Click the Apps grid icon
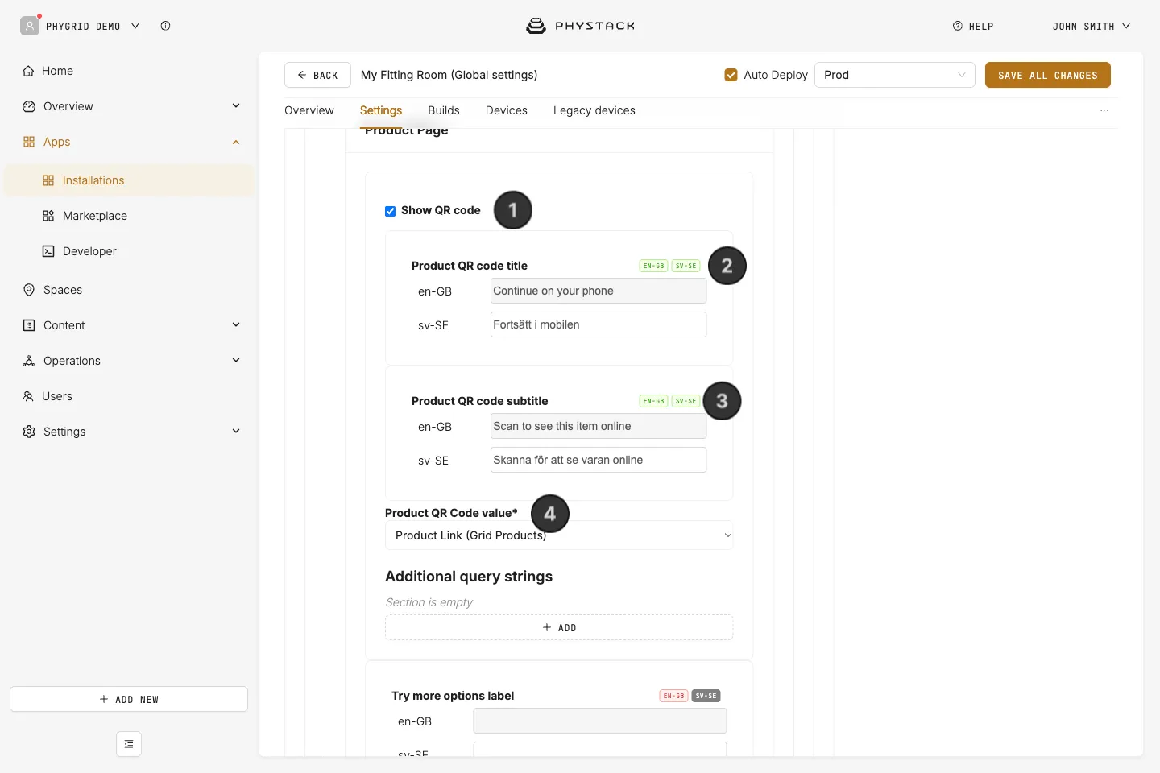Screen dimensions: 1160x773 coord(29,142)
